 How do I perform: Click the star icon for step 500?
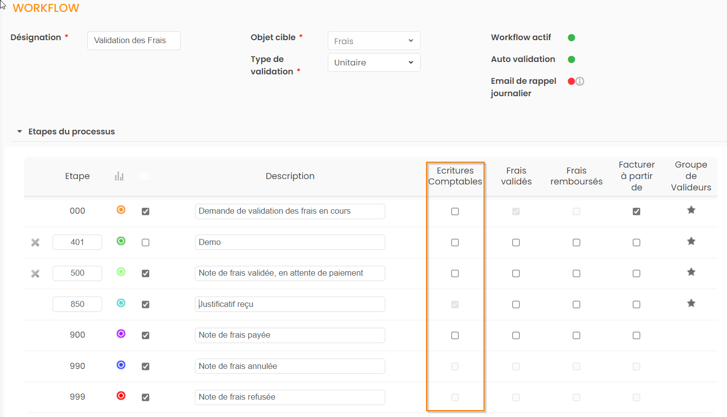click(x=691, y=272)
